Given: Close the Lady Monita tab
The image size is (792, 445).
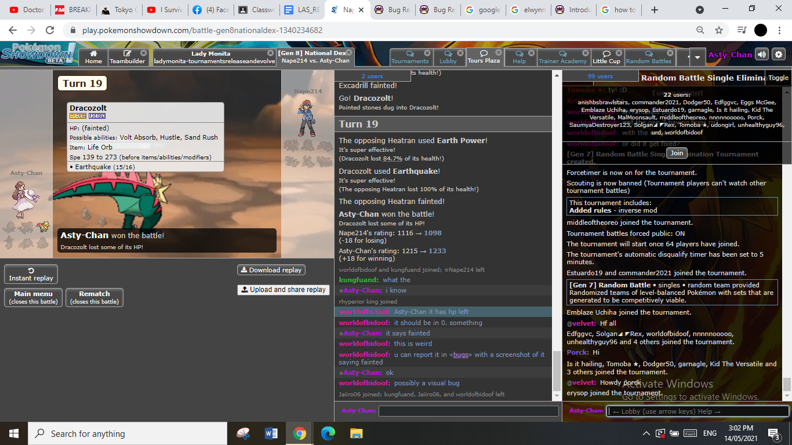Looking at the screenshot, I should point(271,53).
